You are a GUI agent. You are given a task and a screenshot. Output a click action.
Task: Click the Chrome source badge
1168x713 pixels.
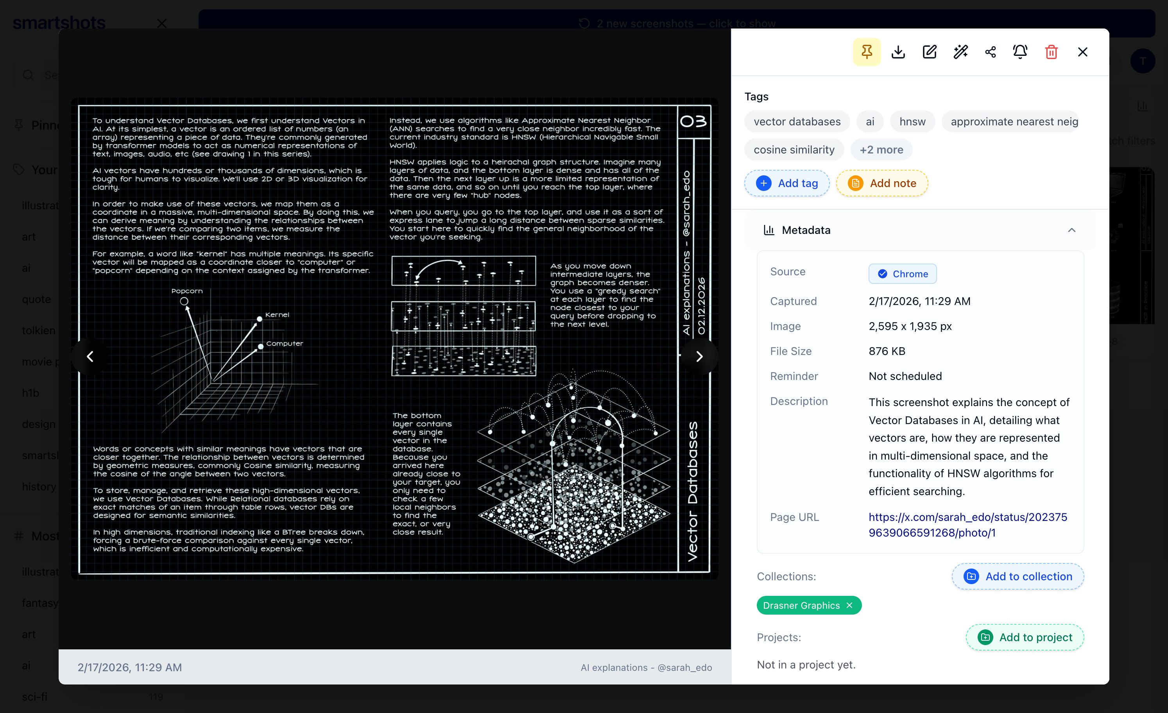coord(902,274)
